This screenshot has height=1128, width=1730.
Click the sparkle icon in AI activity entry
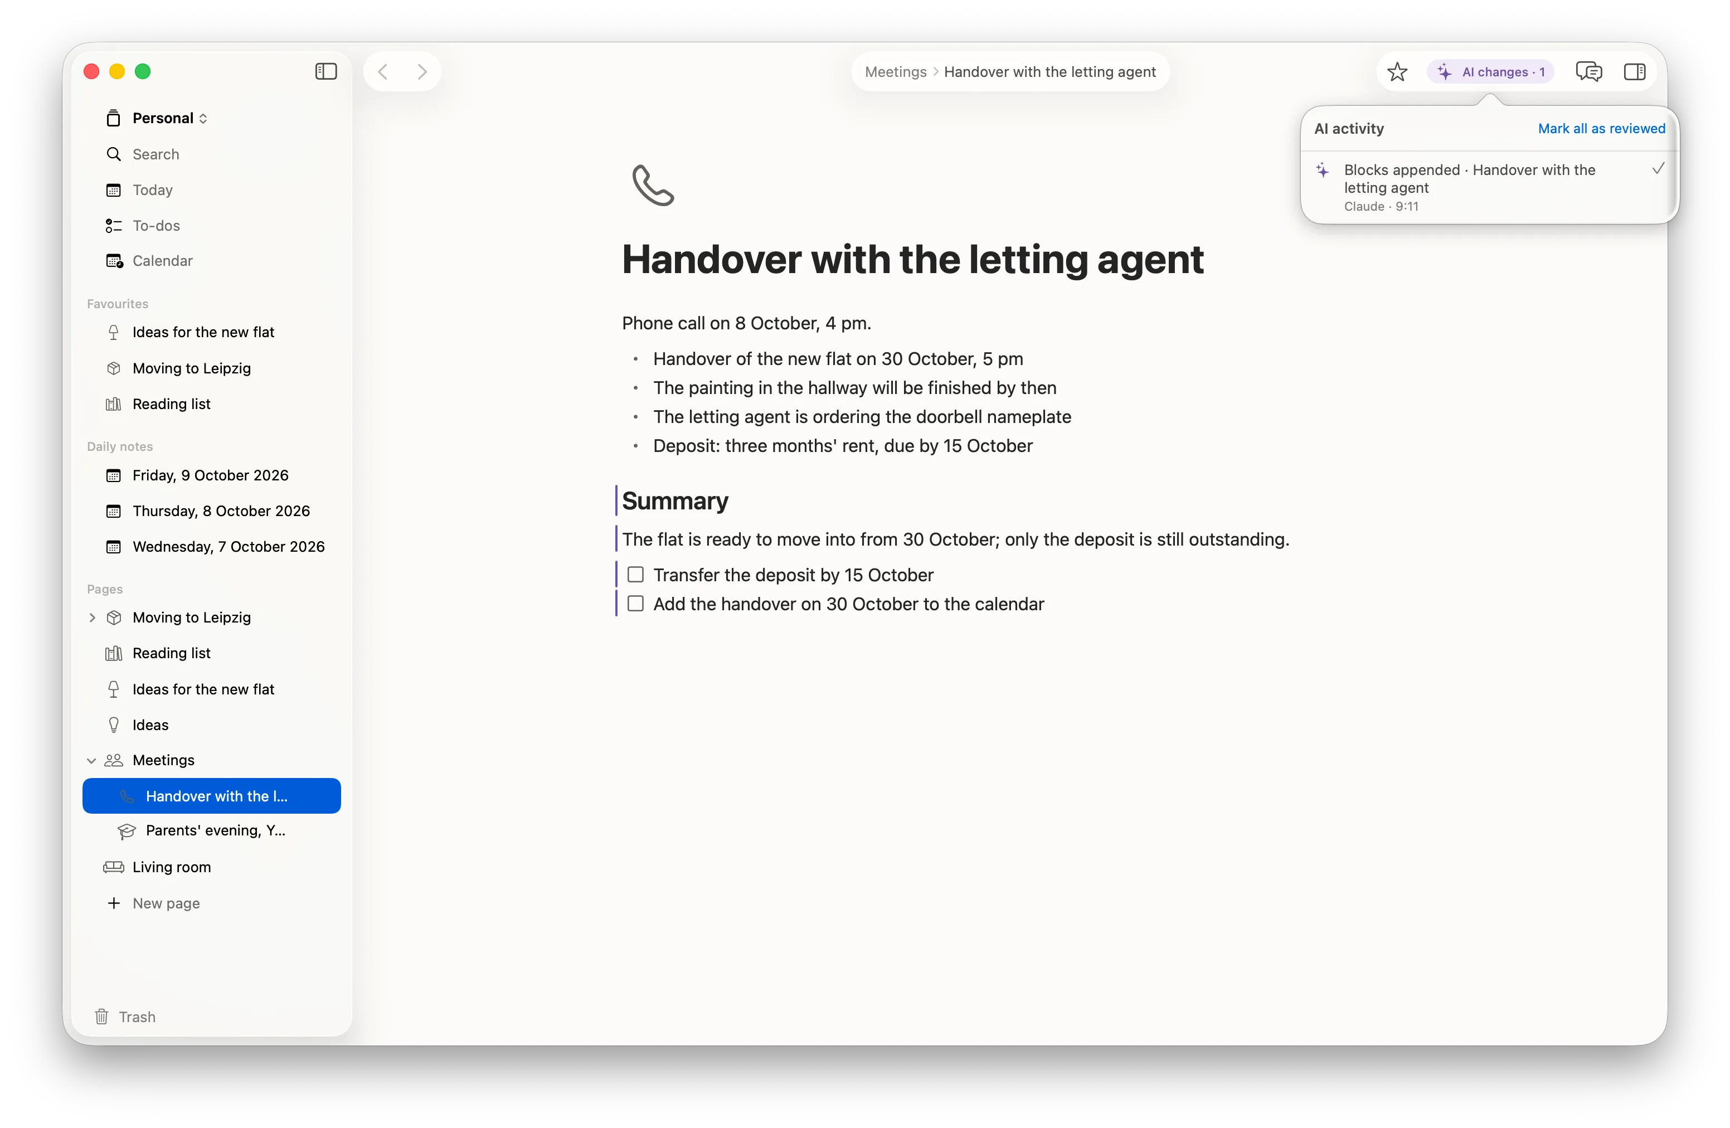[1322, 170]
